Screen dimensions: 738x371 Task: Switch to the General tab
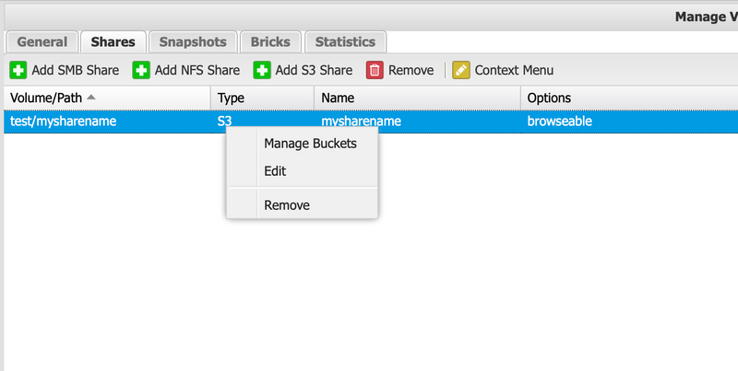pyautogui.click(x=42, y=41)
